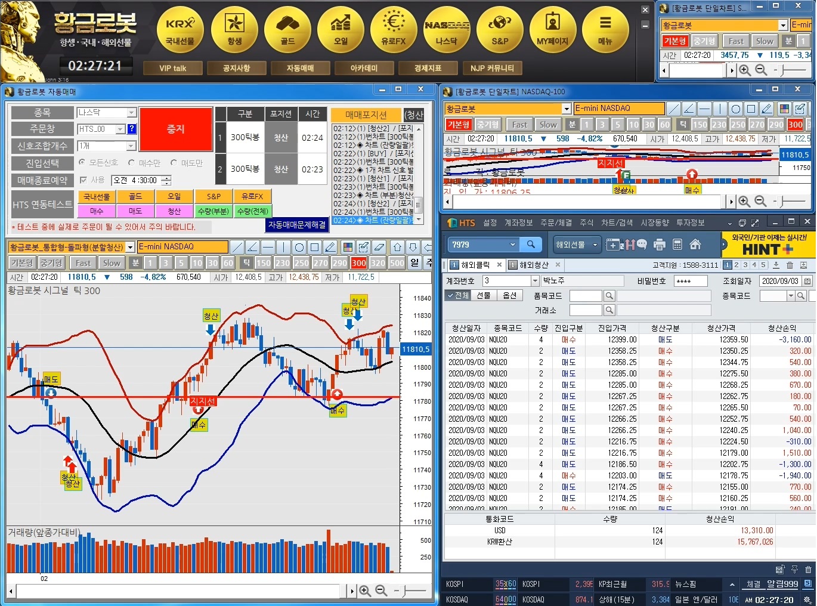Image resolution: width=817 pixels, height=606 pixels.
Task: Toggle the 선물 filter in HTS window
Action: [x=484, y=295]
